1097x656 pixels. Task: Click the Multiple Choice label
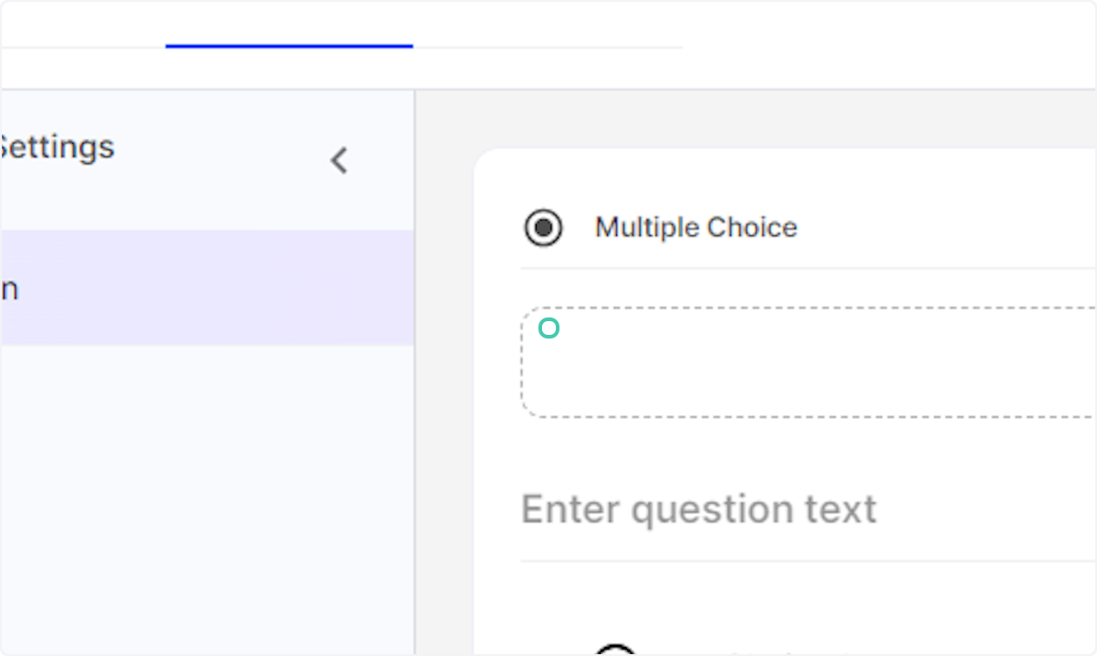tap(697, 228)
